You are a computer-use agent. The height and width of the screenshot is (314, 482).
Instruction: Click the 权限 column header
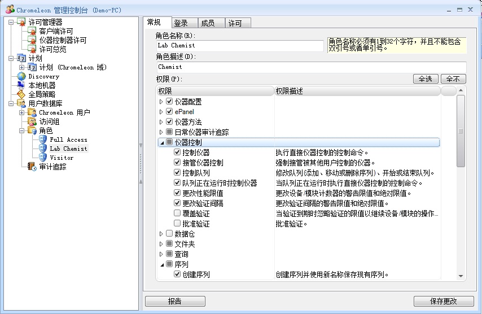(x=215, y=91)
